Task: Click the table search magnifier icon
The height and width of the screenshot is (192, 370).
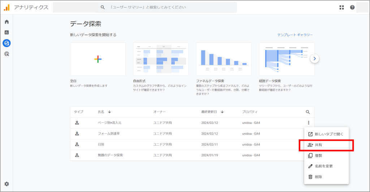Action: (x=308, y=112)
